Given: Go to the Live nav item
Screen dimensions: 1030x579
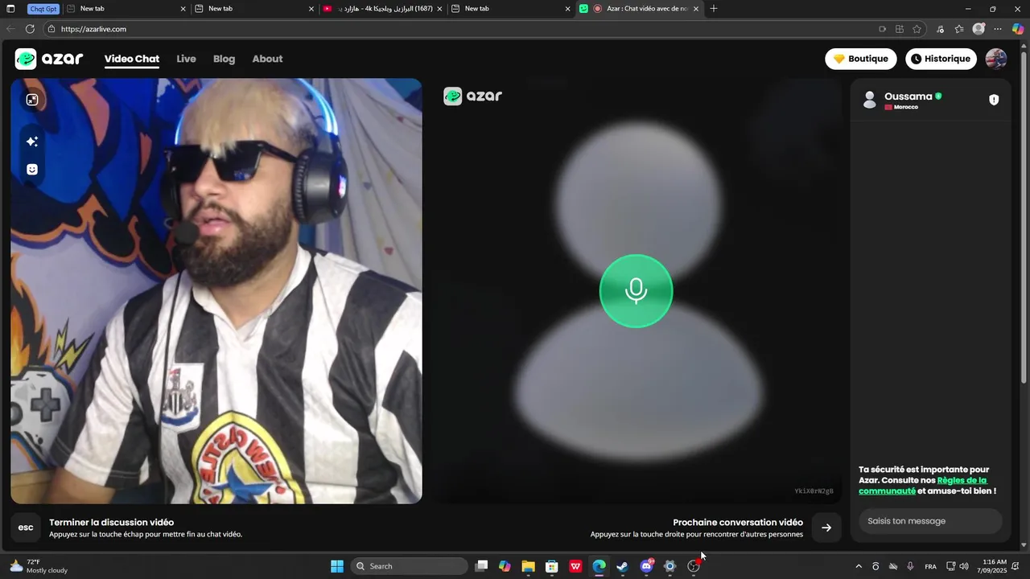Looking at the screenshot, I should tap(186, 59).
